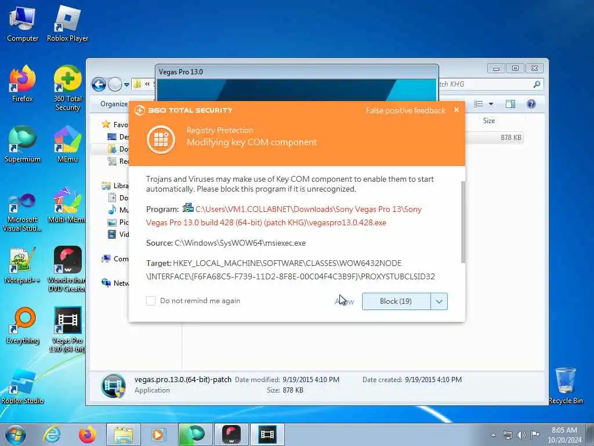Open the Organize menu in Explorer
Viewport: 594px width, 446px height.
(114, 104)
